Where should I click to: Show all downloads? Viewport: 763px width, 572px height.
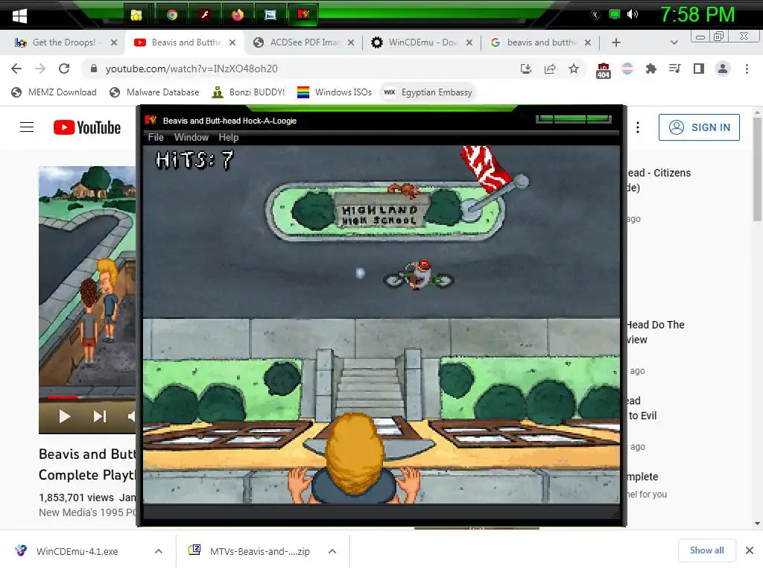706,550
